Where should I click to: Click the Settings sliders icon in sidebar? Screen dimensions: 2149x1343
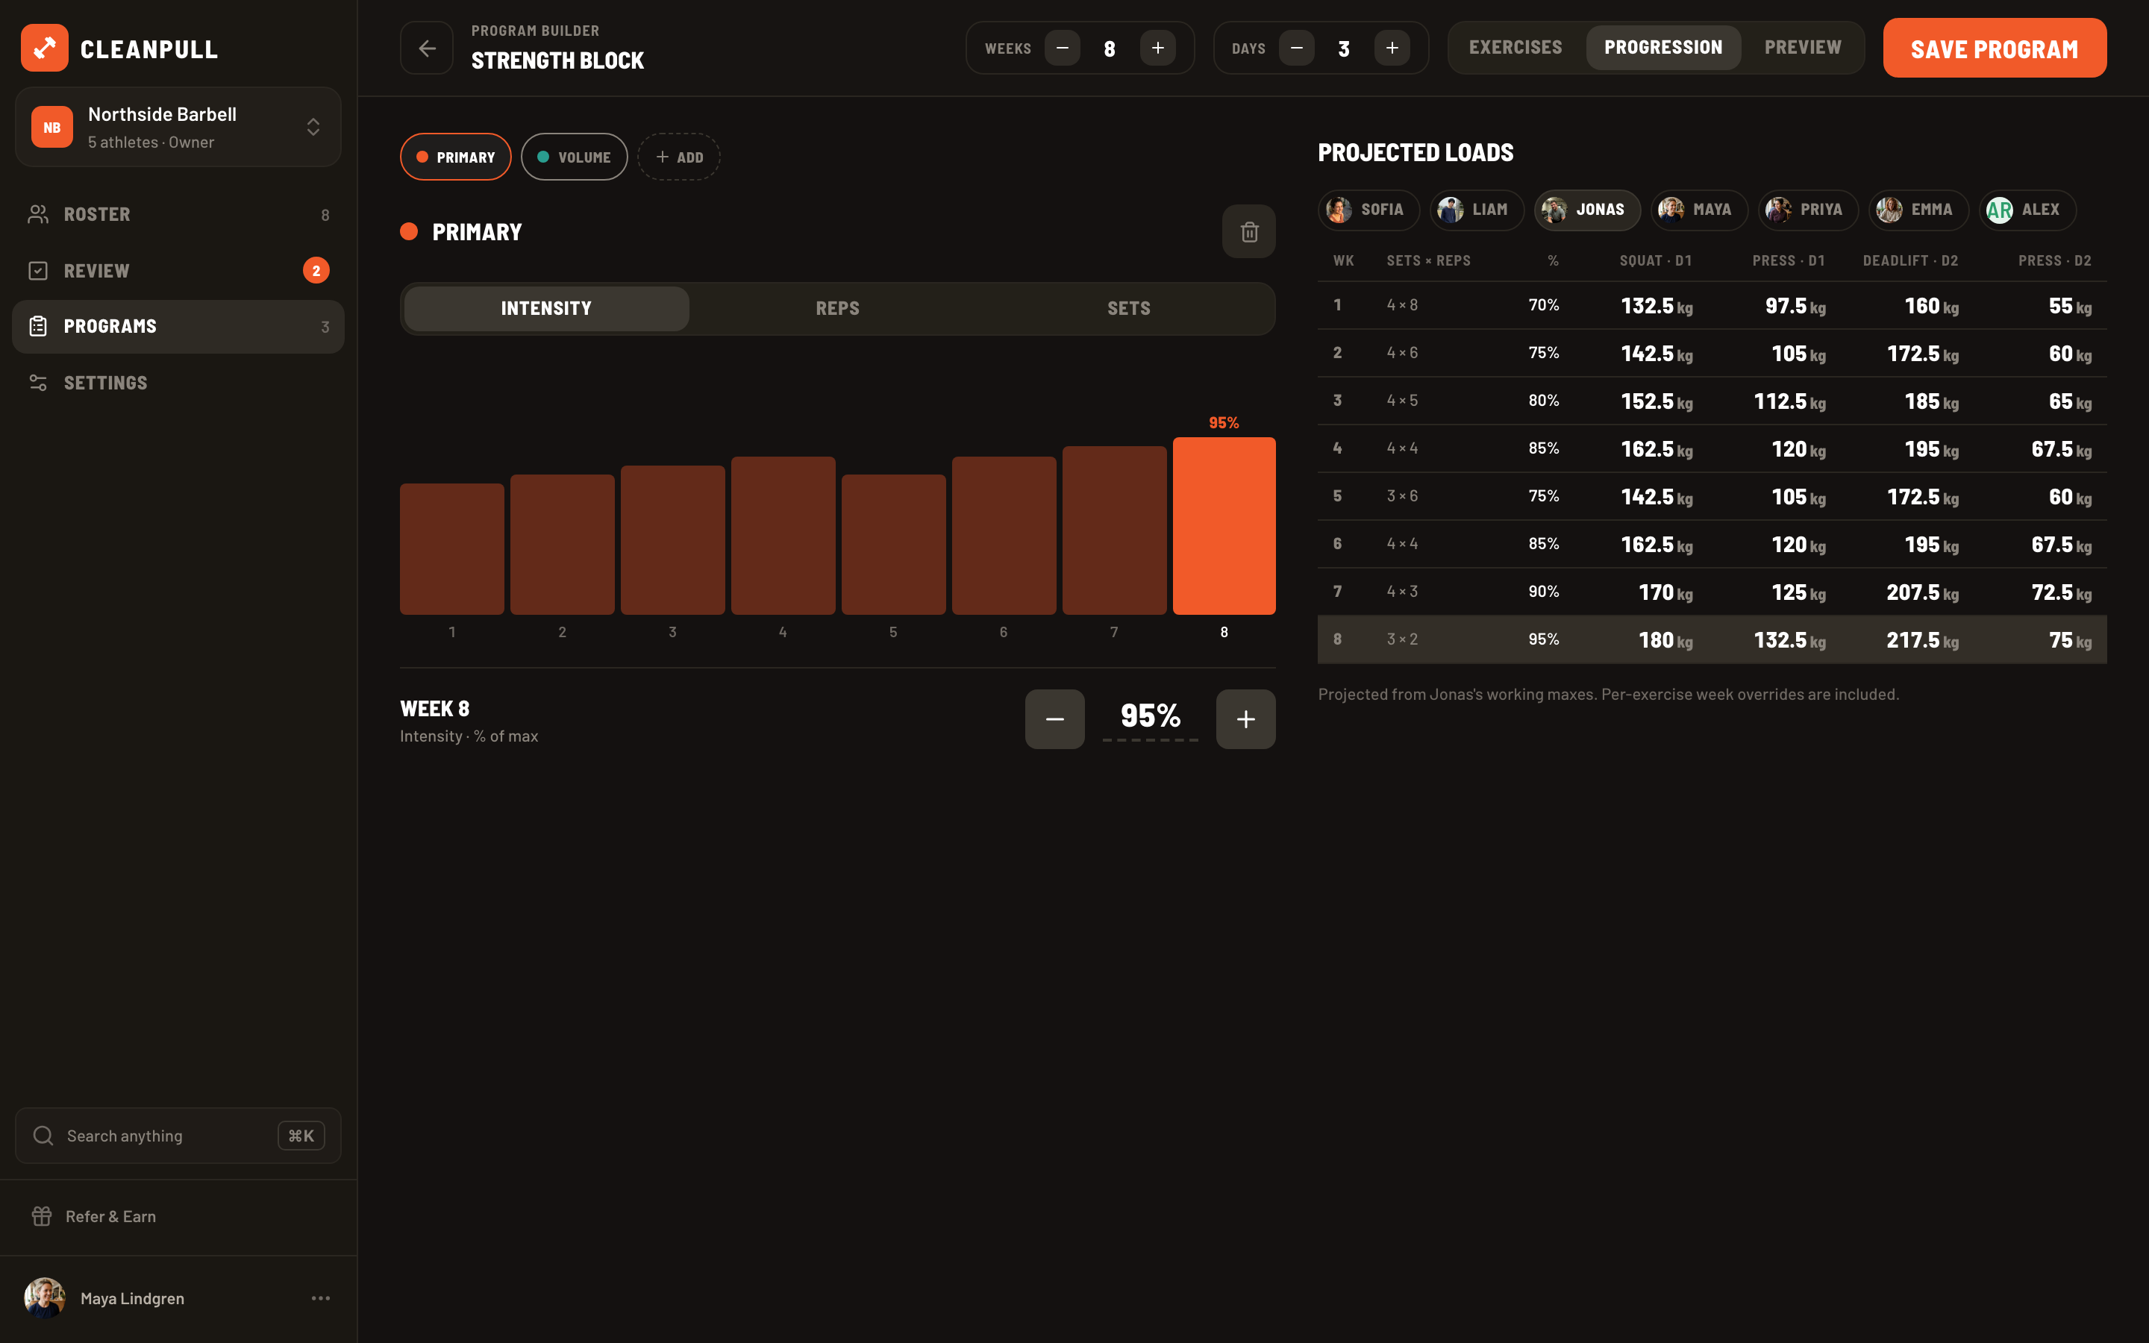click(x=38, y=383)
